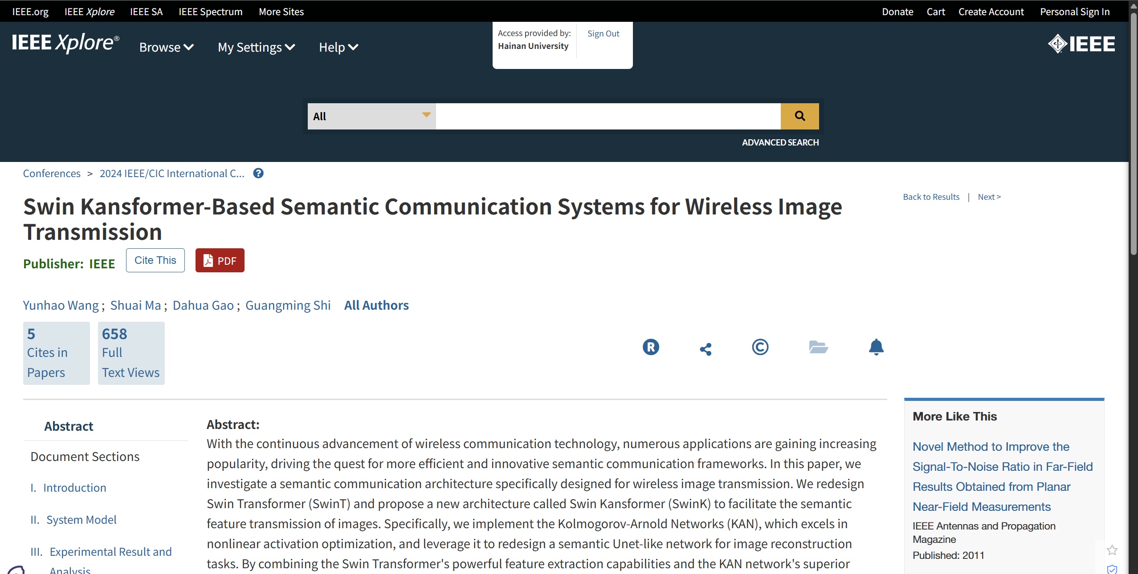Click the breadcrumb help question-mark icon
Viewport: 1138px width, 574px height.
(x=258, y=174)
